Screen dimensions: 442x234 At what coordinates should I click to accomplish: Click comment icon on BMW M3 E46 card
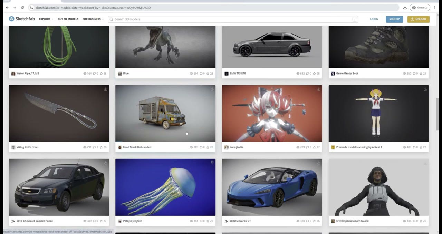tap(307, 74)
